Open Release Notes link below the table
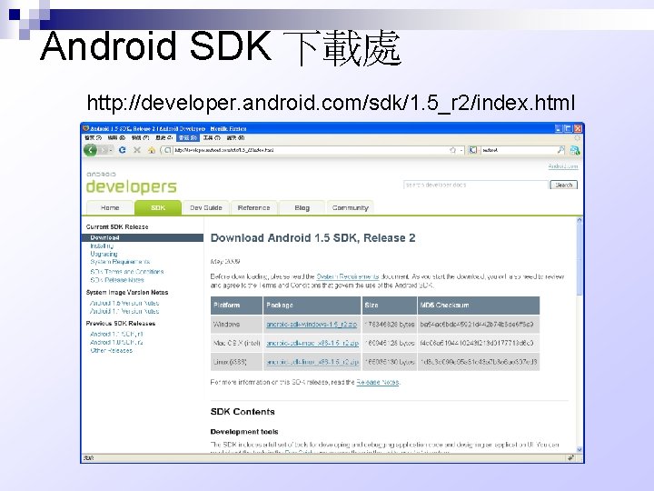 (378, 382)
